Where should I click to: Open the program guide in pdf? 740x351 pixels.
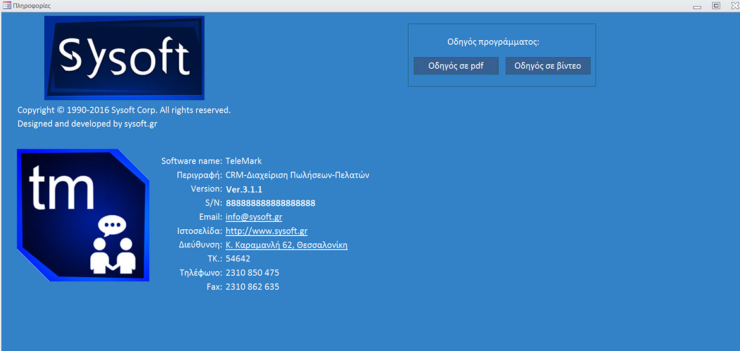pyautogui.click(x=456, y=66)
